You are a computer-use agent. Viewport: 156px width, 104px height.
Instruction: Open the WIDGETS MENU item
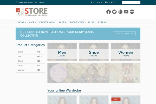click(47, 22)
